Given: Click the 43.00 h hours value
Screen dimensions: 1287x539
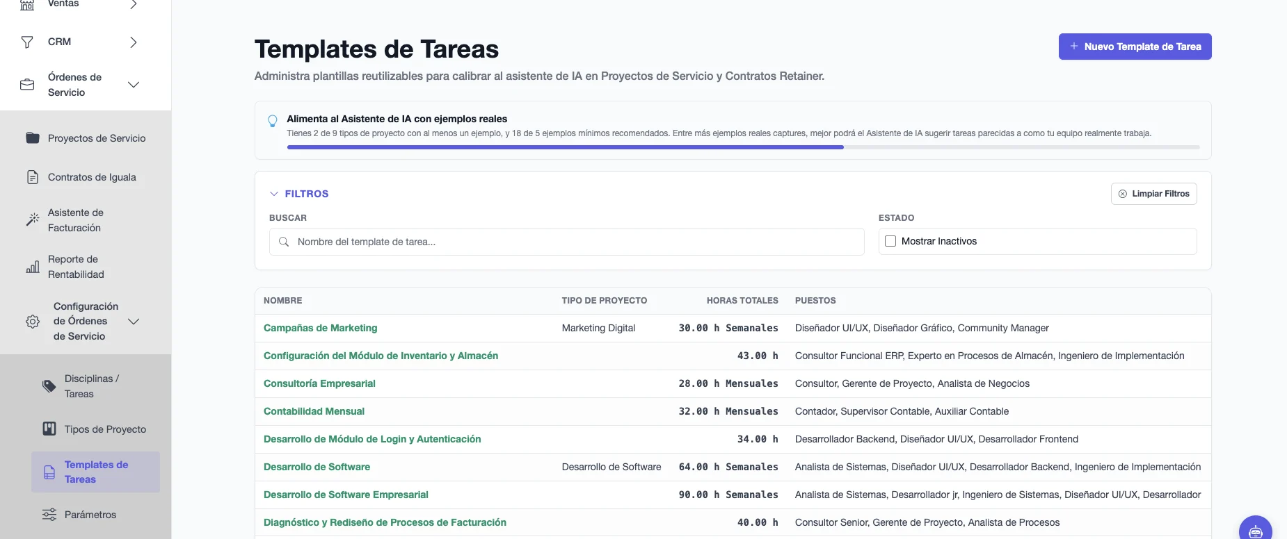Looking at the screenshot, I should [x=758, y=356].
